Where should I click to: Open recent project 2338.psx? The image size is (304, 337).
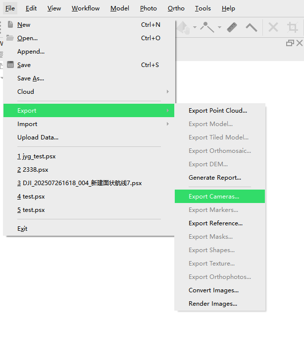click(33, 170)
